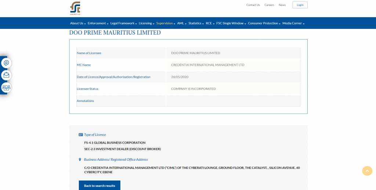Expand the About Us dropdown menu
Image resolution: width=376 pixels, height=190 pixels.
[77, 23]
